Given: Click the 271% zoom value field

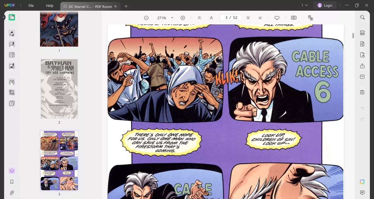Looking at the screenshot, I should [x=161, y=18].
